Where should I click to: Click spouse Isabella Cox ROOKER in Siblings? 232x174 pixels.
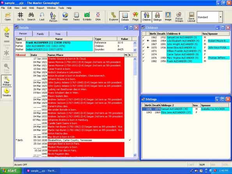215,109
